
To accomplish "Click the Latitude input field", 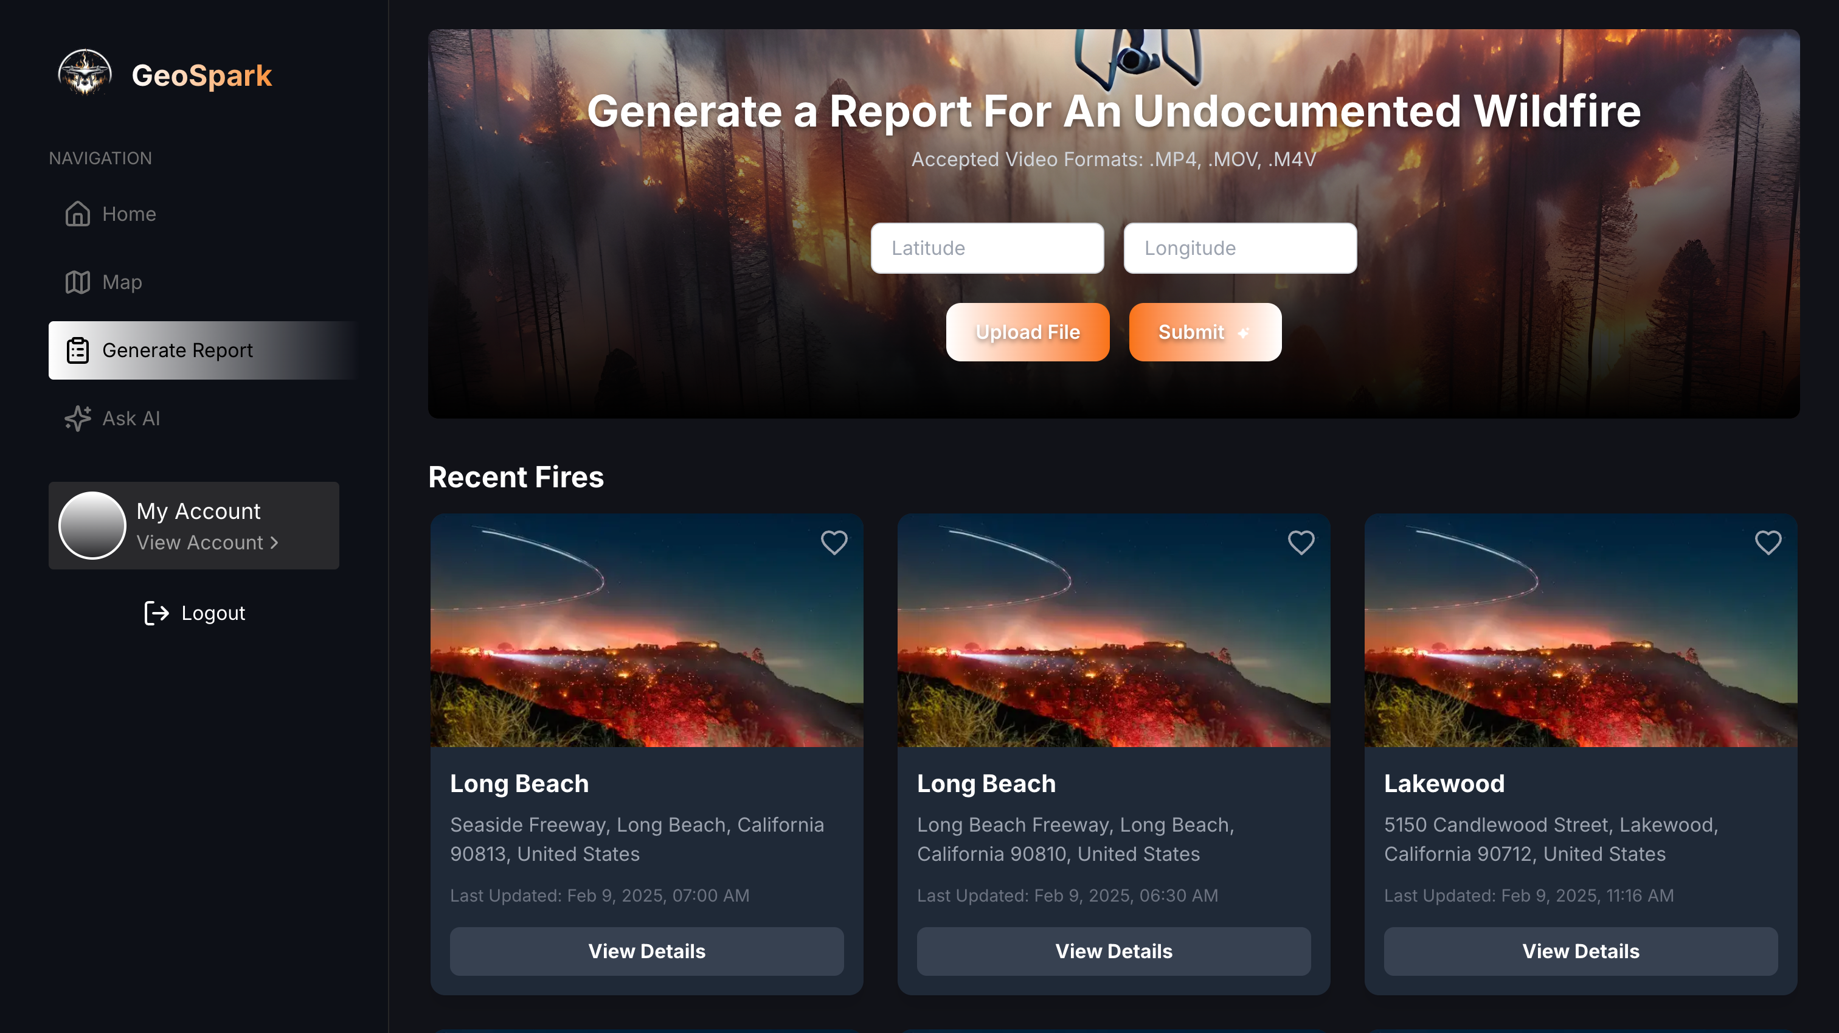I will pyautogui.click(x=986, y=248).
